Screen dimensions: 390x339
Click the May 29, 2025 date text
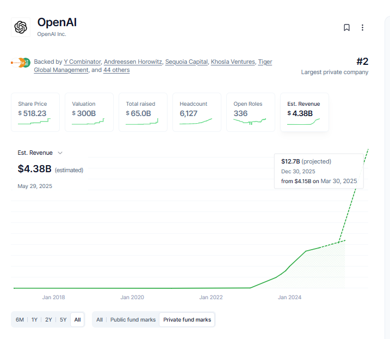tap(35, 186)
